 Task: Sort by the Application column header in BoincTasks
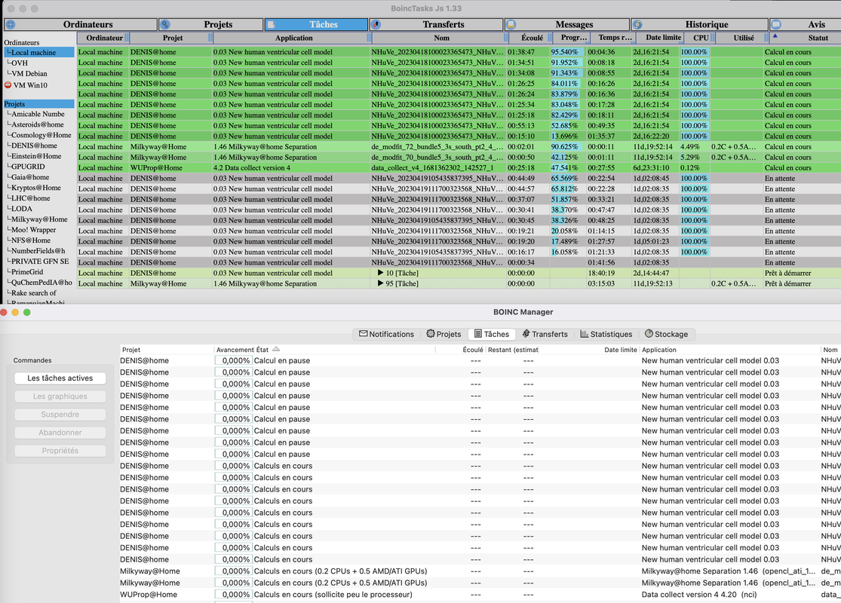tap(293, 38)
